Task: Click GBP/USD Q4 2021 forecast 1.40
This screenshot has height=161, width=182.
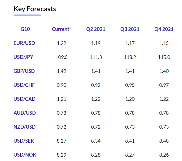Action: click(164, 71)
